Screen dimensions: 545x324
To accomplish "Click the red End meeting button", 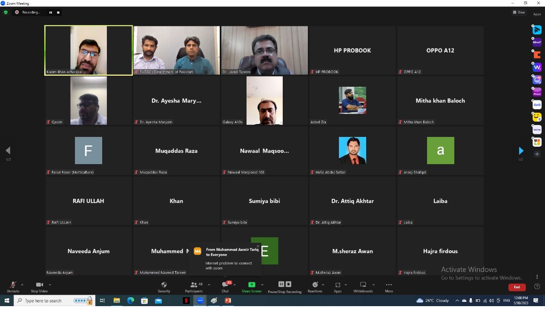I will coord(516,287).
